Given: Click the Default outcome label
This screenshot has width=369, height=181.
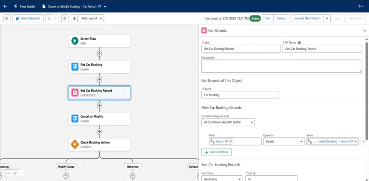Looking at the screenshot, I should pos(194,166).
